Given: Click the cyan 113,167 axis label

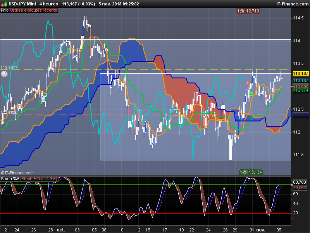Looking at the screenshot, I should pos(301,80).
